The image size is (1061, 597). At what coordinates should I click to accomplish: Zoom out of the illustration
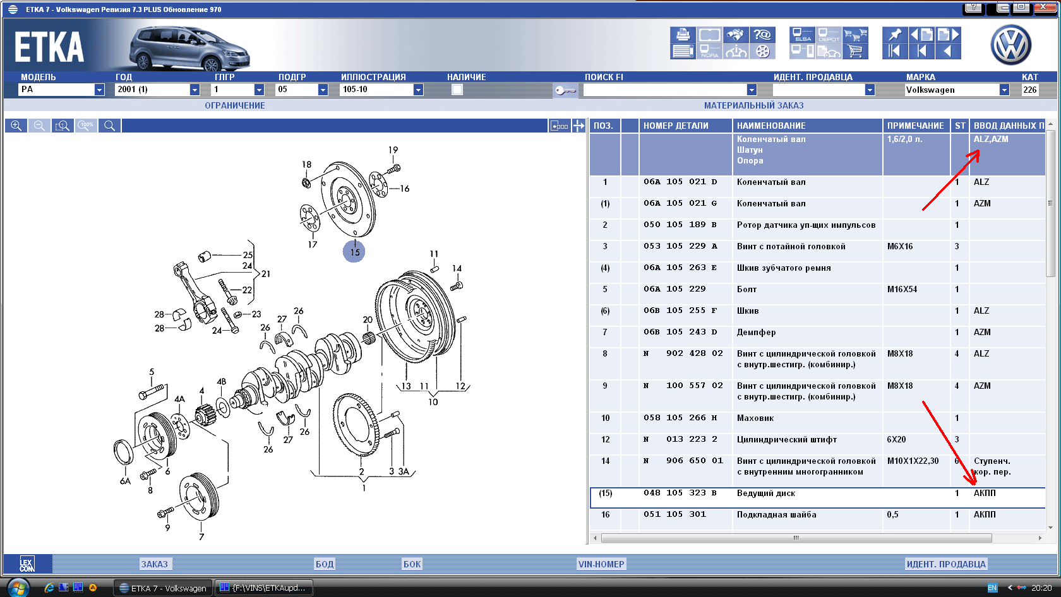pyautogui.click(x=39, y=126)
